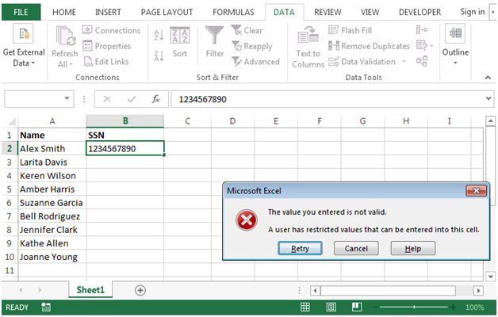Select the cell containing Larita Davis
This screenshot has width=498, height=317.
click(x=52, y=162)
